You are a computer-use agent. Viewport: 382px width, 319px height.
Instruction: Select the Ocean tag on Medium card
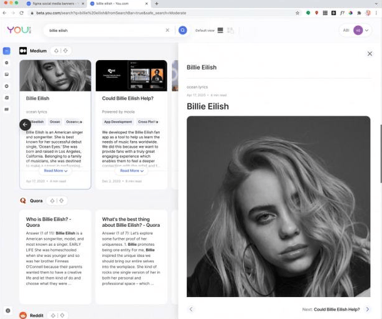tap(55, 122)
